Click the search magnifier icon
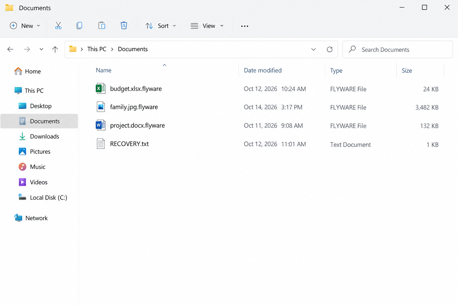 352,49
